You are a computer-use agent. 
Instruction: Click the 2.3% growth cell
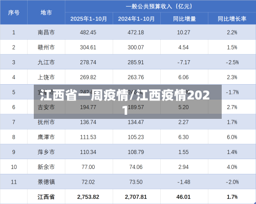point(232,77)
